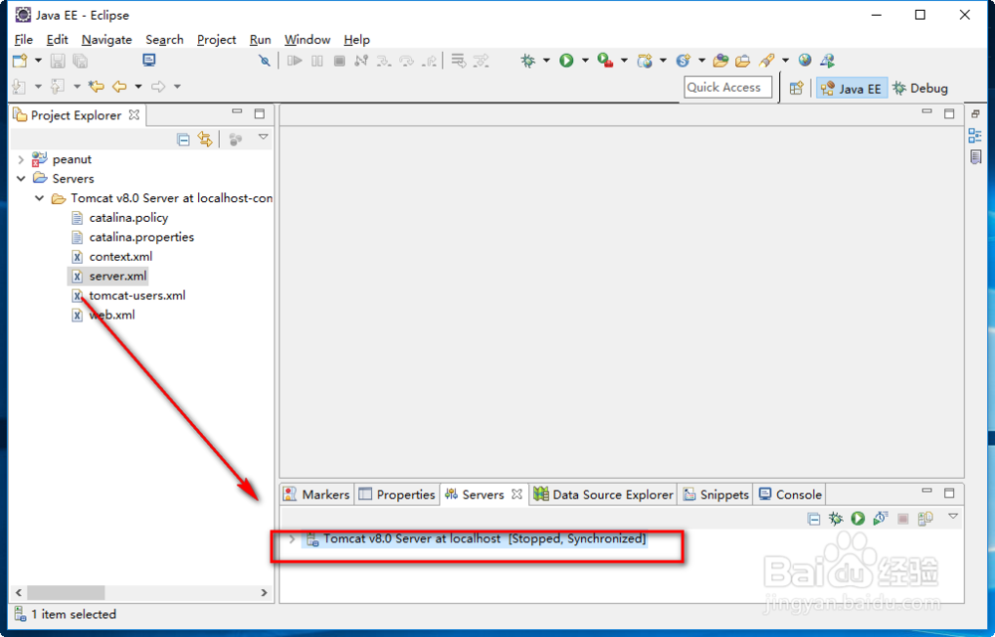Open the Project menu
Image resolution: width=995 pixels, height=637 pixels.
pyautogui.click(x=216, y=40)
